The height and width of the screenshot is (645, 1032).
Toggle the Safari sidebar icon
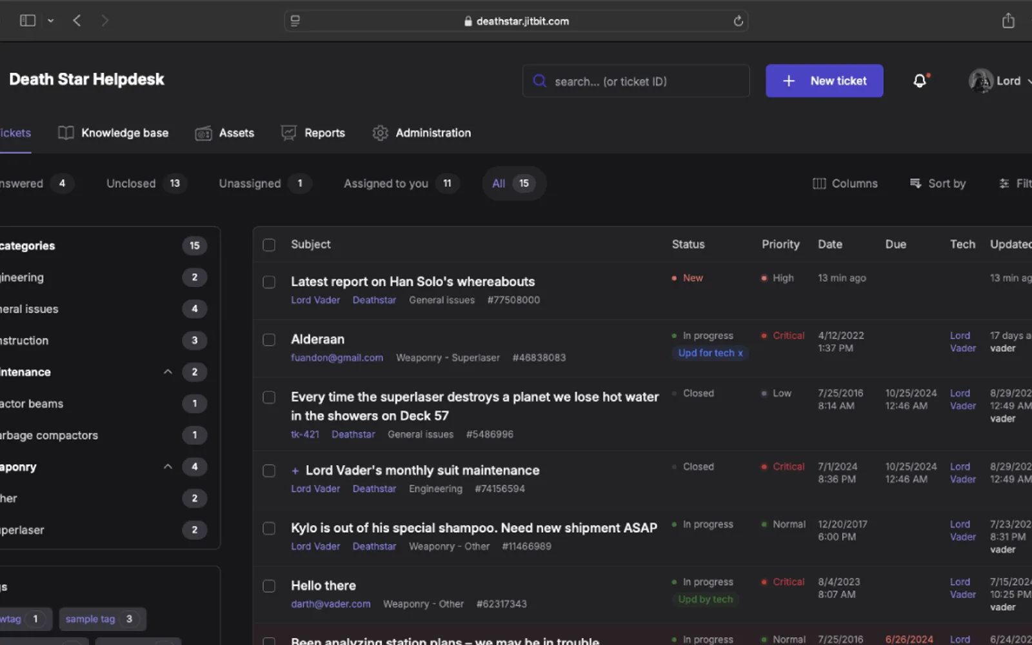coord(27,21)
